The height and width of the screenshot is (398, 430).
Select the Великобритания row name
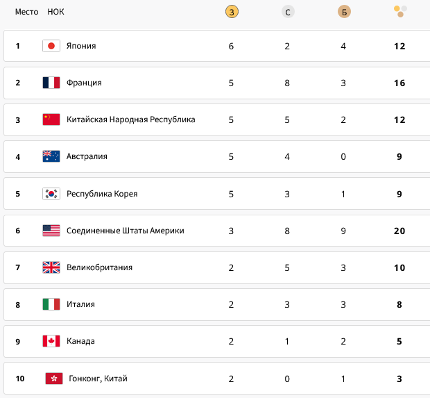[x=99, y=267]
